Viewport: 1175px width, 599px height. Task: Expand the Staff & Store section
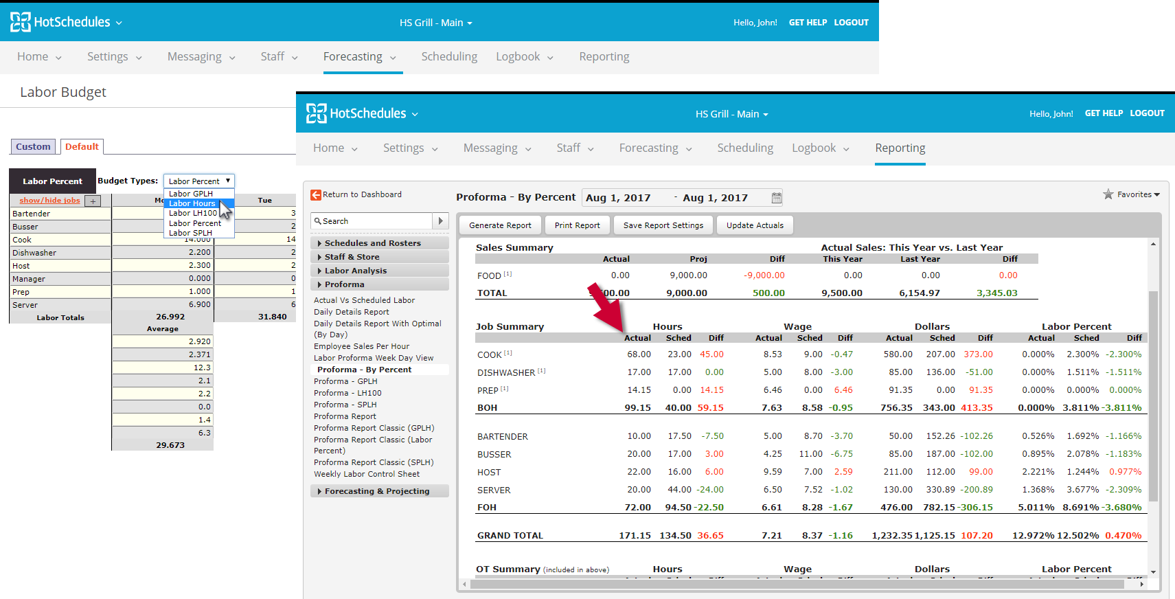380,257
